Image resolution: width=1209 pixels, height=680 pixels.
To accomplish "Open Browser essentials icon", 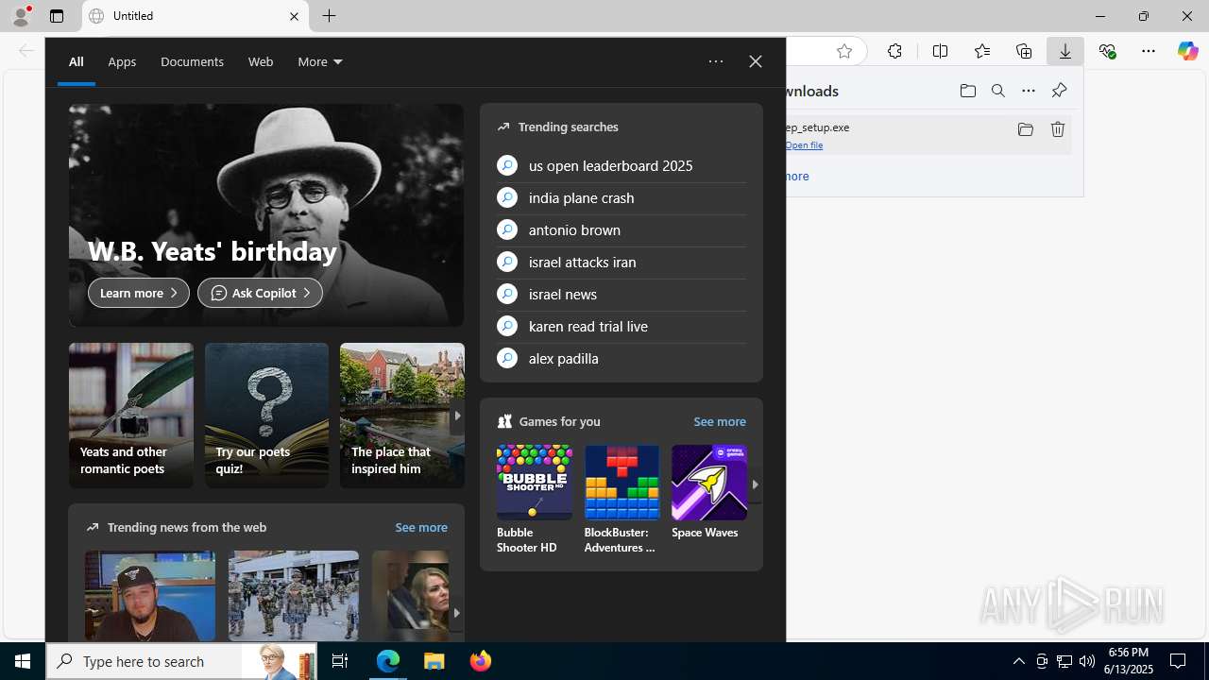I will click(x=1107, y=51).
